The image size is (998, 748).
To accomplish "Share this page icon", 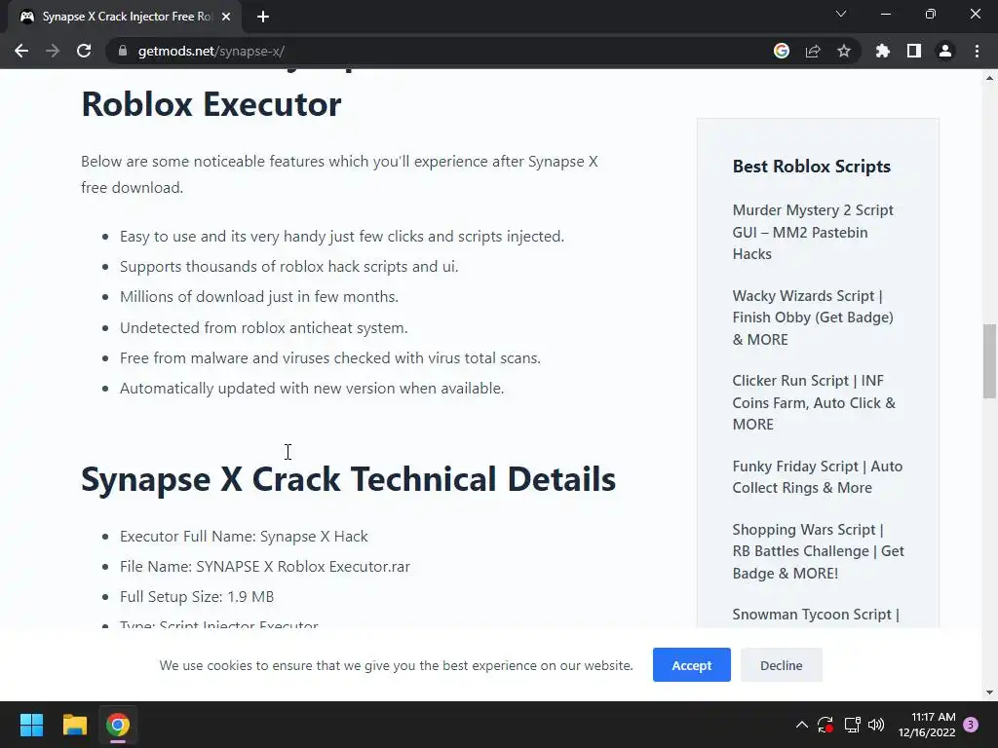I will (x=812, y=51).
